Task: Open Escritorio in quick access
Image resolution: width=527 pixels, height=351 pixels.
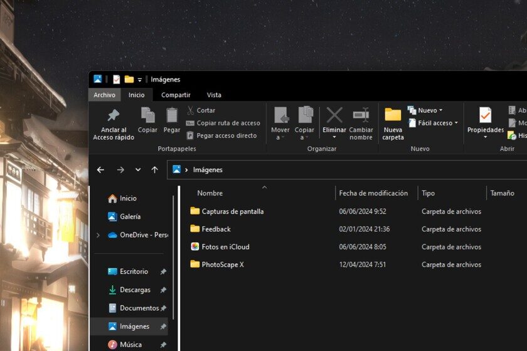Action: 128,271
